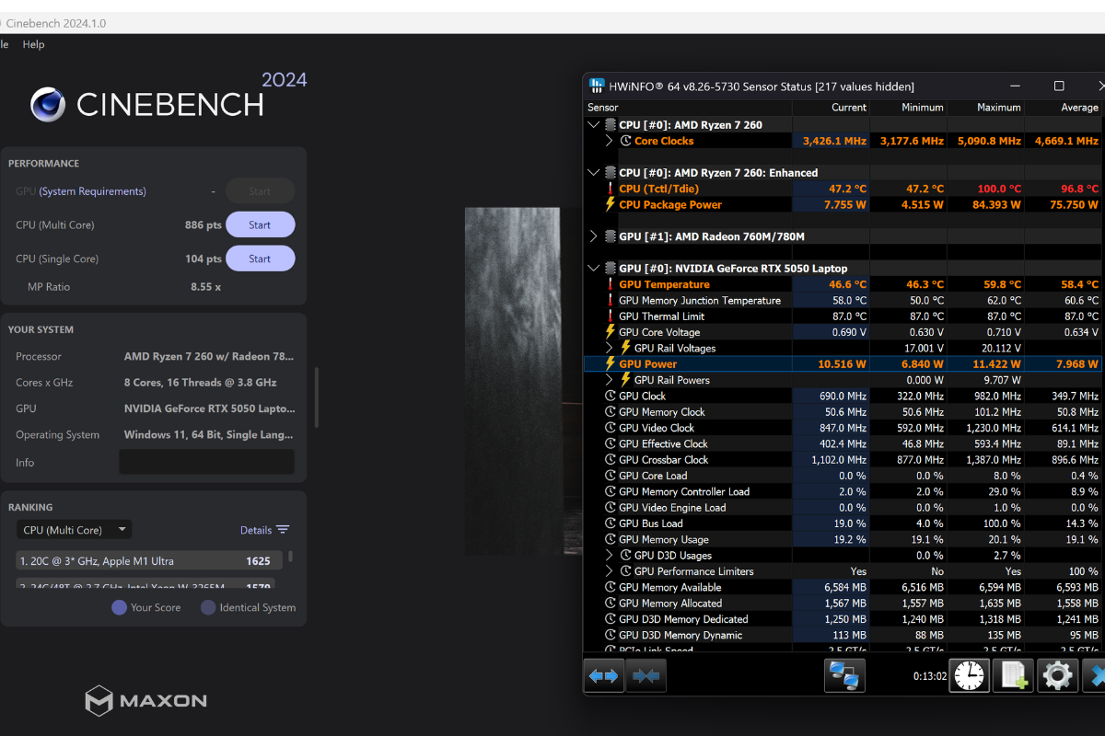Toggle the Identical System legend circle
This screenshot has width=1105, height=736.
click(208, 607)
